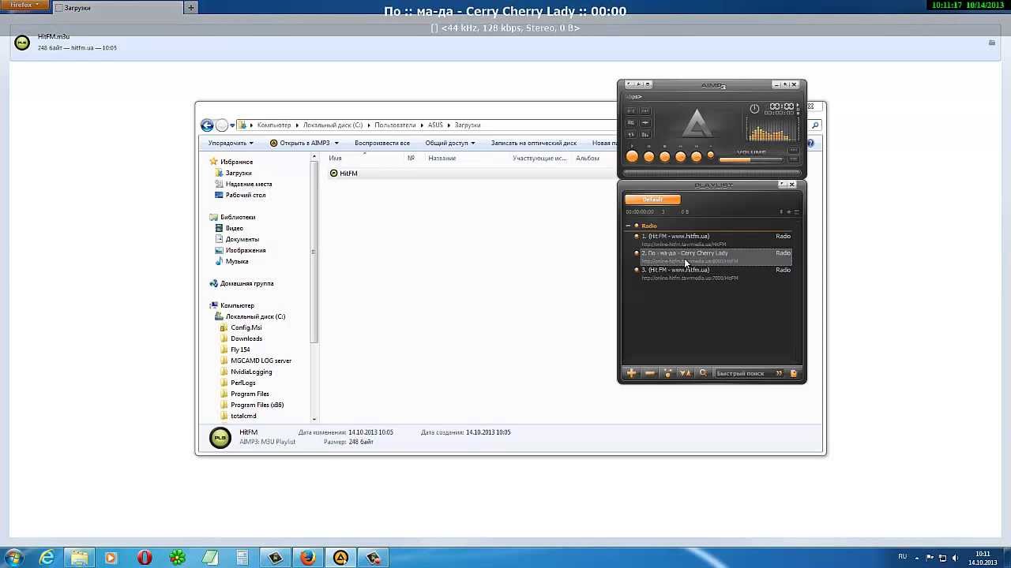Viewport: 1011px width, 568px height.
Task: Open the Музыка library
Action: click(x=236, y=261)
